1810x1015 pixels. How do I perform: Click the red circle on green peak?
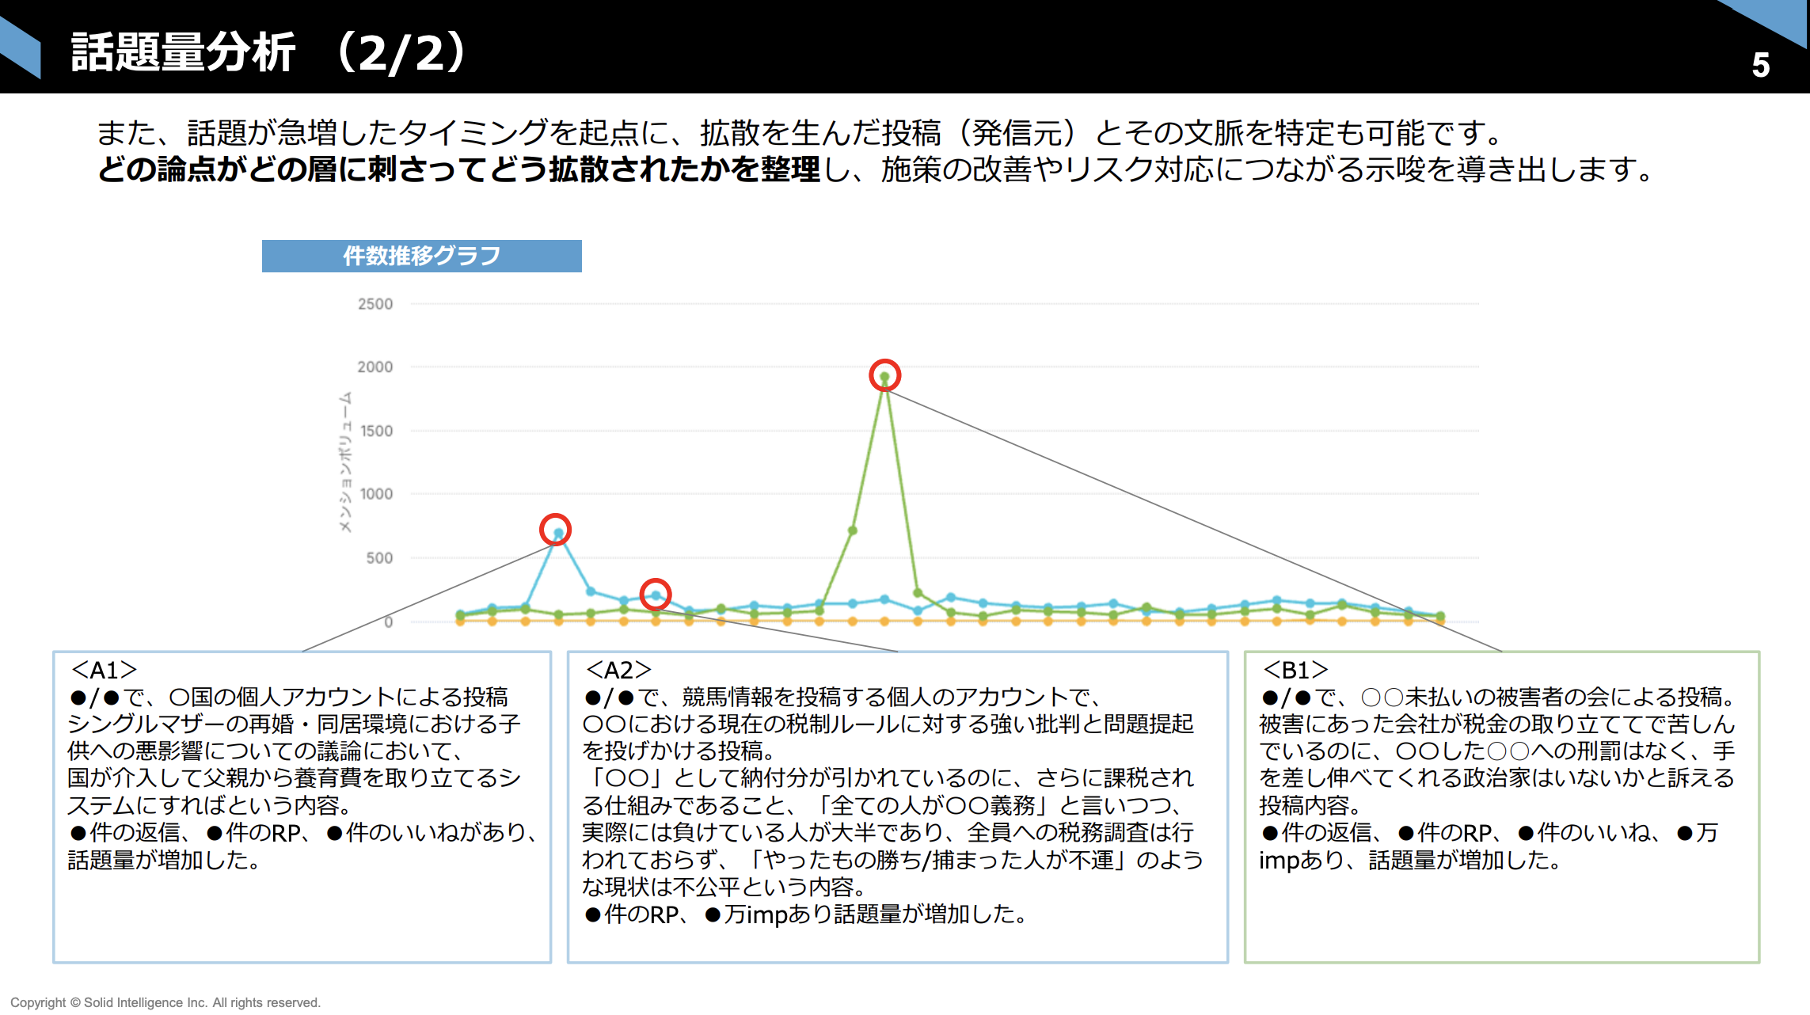pyautogui.click(x=884, y=375)
